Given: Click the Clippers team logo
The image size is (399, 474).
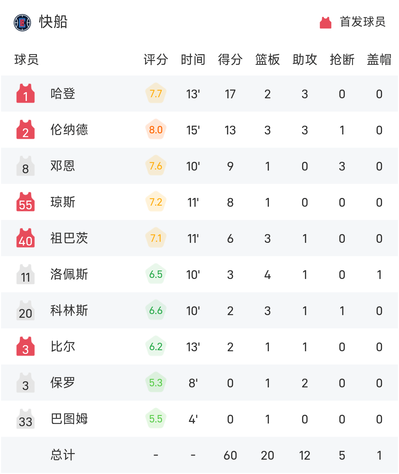Looking at the screenshot, I should point(22,23).
